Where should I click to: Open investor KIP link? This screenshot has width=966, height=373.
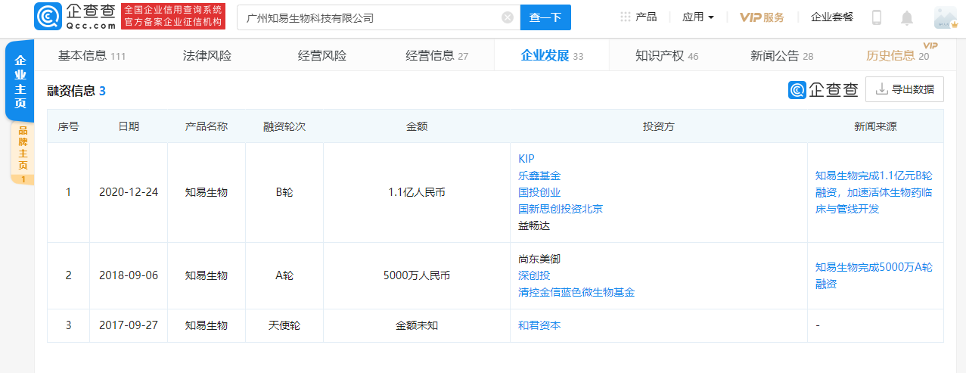(x=526, y=159)
